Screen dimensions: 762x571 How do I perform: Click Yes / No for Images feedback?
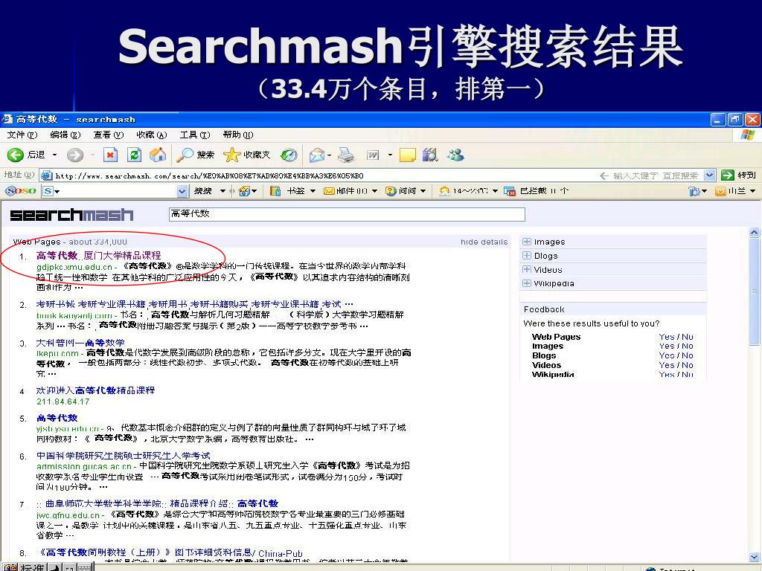coord(676,346)
